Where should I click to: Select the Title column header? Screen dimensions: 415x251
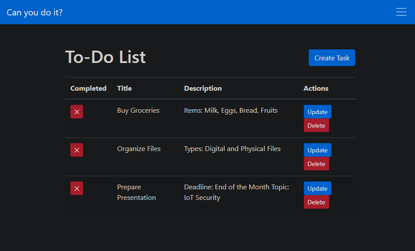[124, 89]
